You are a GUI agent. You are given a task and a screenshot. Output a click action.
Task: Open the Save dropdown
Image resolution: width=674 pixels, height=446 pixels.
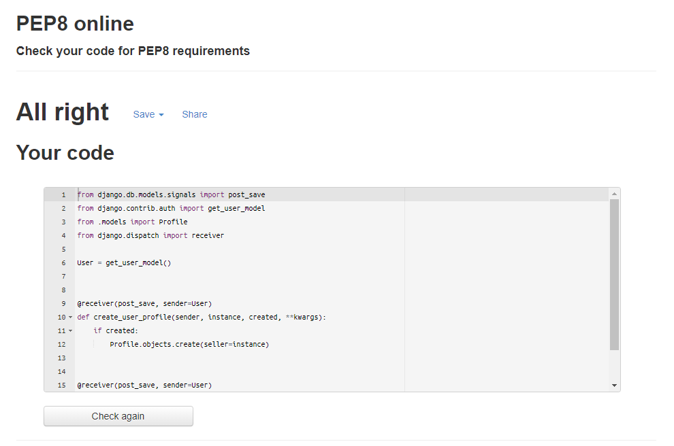144,114
